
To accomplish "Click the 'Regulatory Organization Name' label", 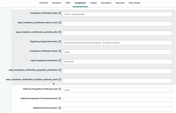I will point(44,41).
